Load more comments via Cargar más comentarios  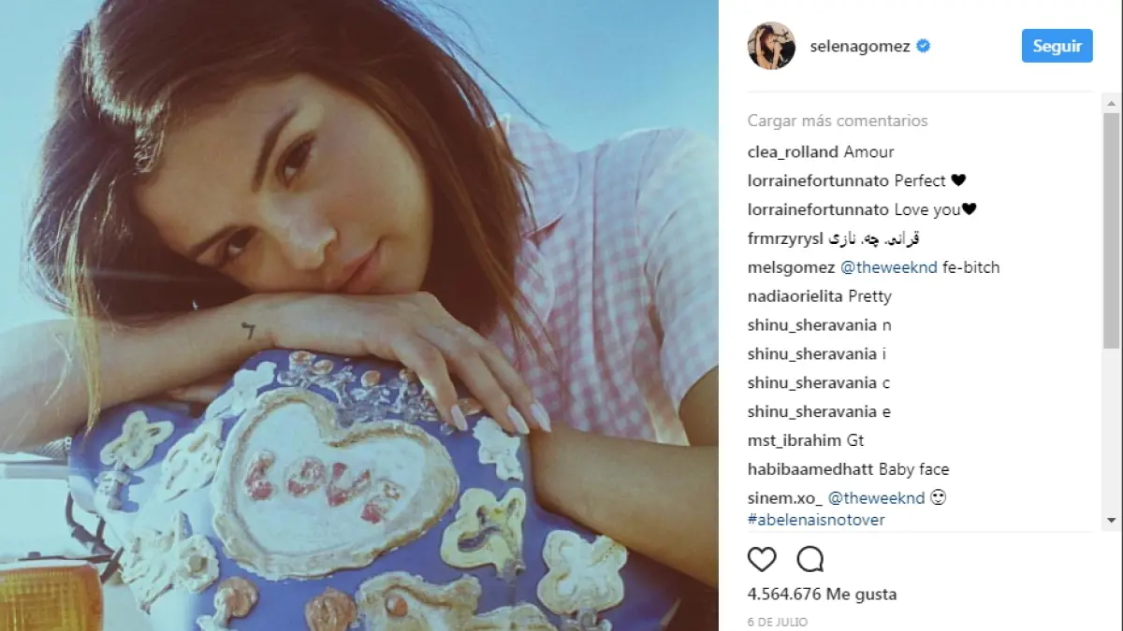pos(838,121)
